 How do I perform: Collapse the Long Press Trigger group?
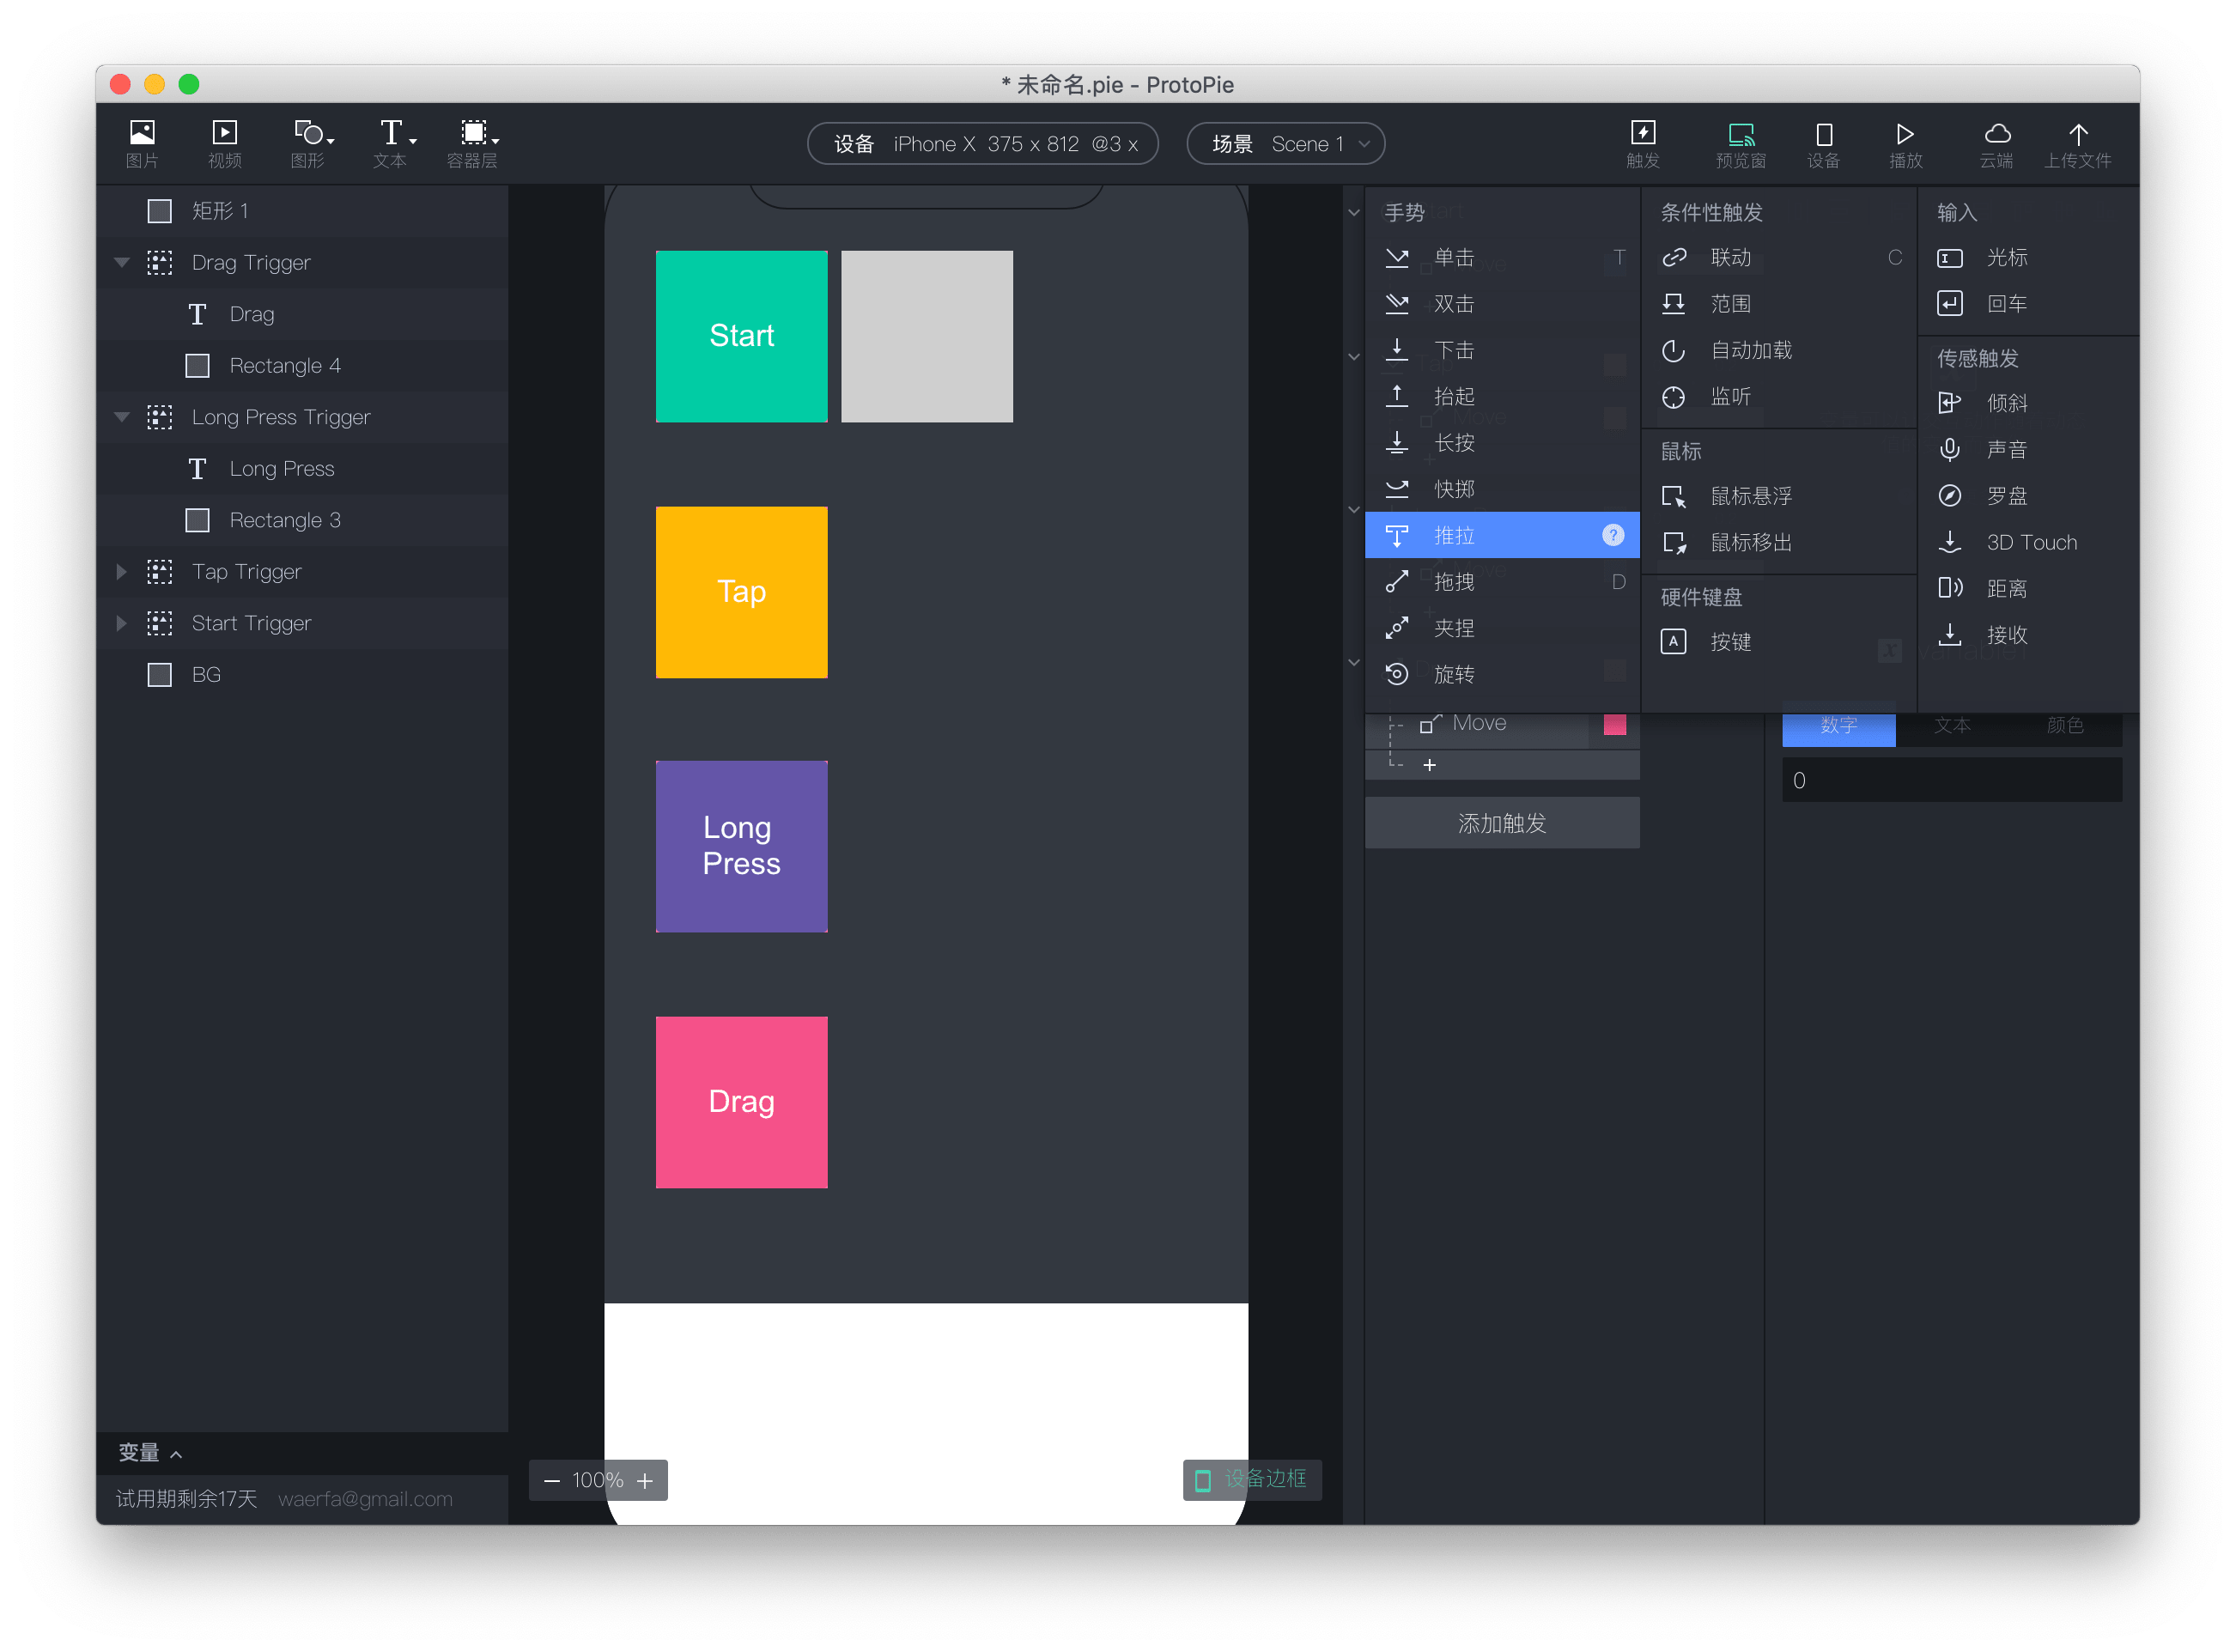[122, 417]
